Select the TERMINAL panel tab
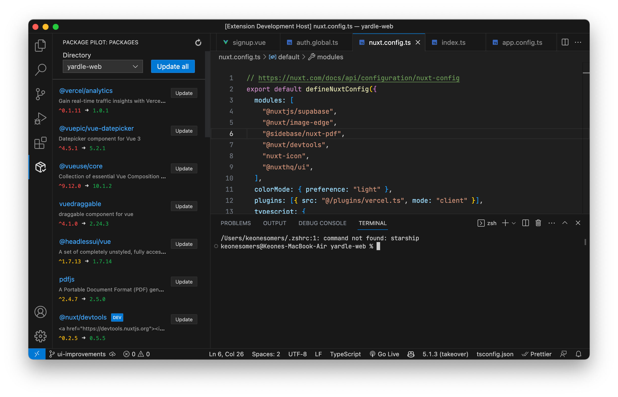The image size is (618, 397). tap(373, 223)
